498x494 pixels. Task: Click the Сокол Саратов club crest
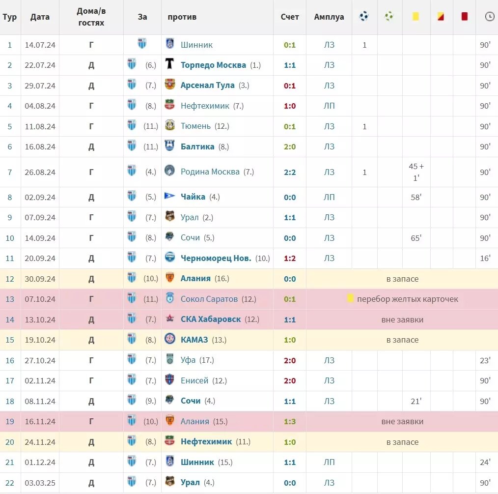(170, 297)
